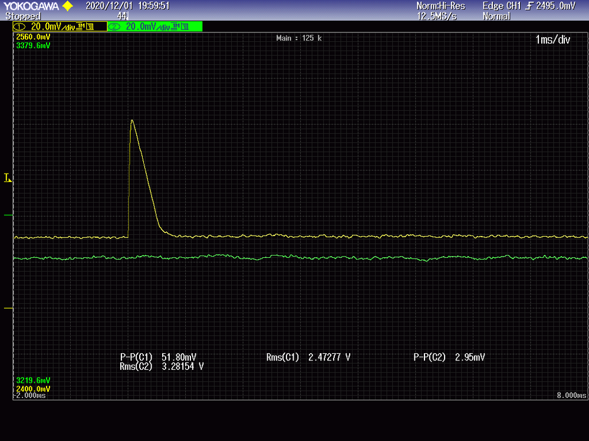Click the 2.47277 V measurement value
Image resolution: width=589 pixels, height=441 pixels.
click(330, 357)
